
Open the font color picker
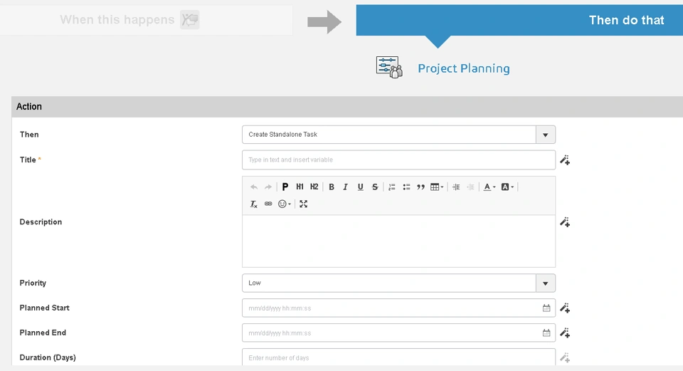click(x=489, y=187)
